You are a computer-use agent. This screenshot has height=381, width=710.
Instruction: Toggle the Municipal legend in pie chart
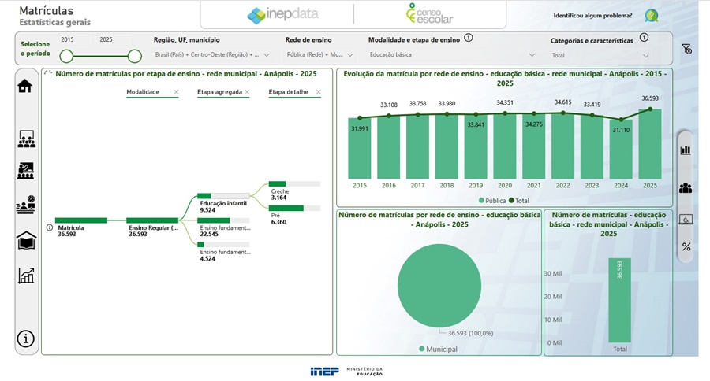click(439, 348)
